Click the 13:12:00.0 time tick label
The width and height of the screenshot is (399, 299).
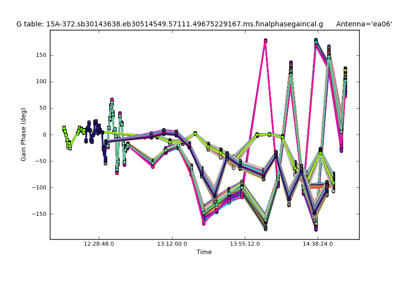point(172,244)
